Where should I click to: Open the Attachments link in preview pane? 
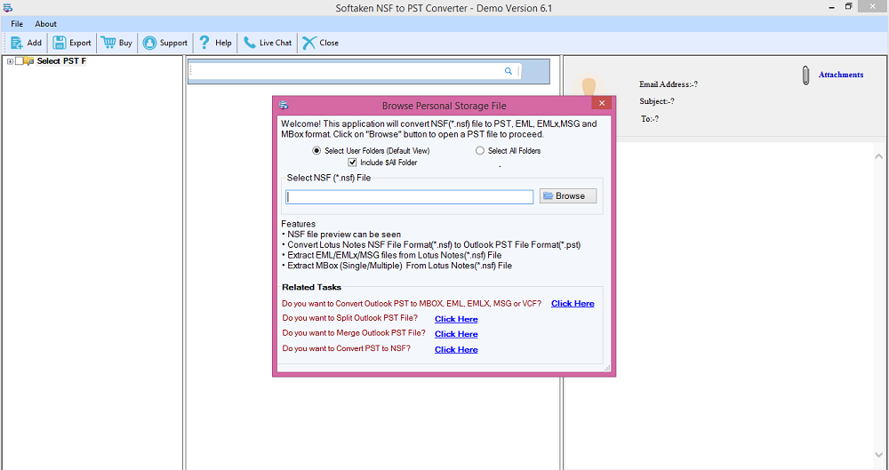[x=841, y=75]
